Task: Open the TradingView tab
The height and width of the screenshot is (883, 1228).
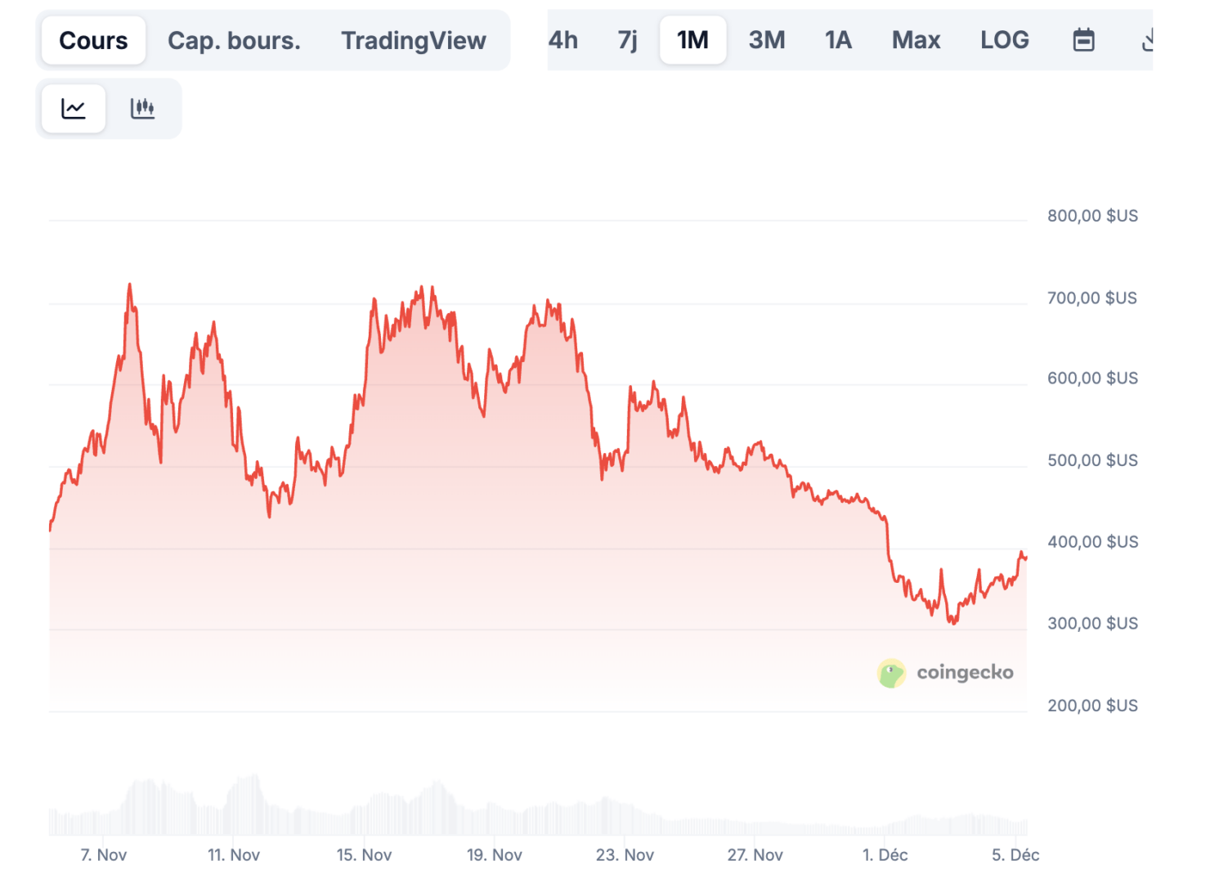Action: coord(413,41)
